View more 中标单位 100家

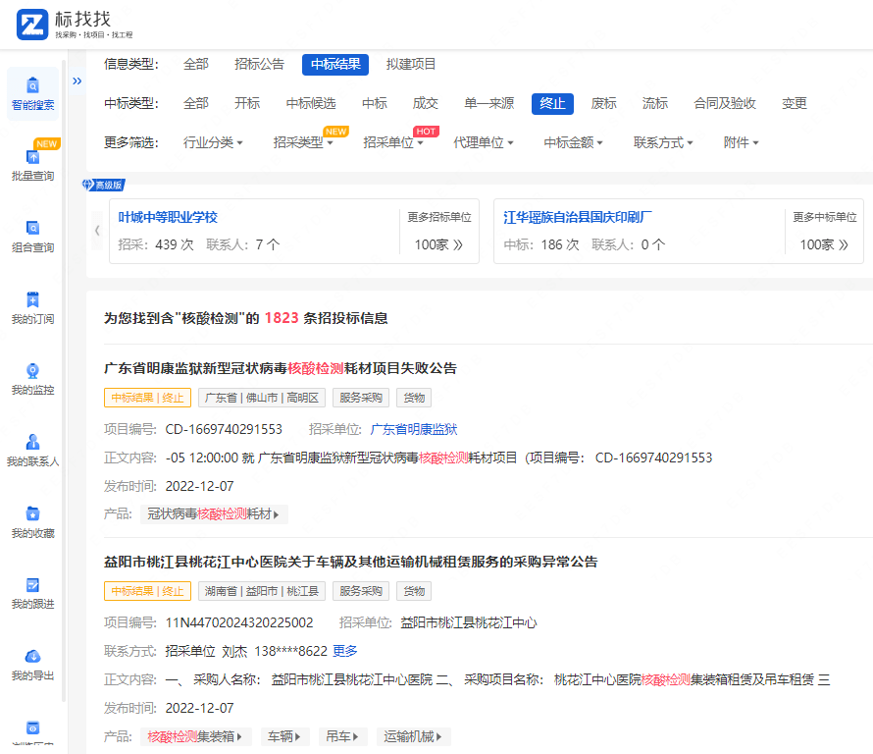[824, 244]
